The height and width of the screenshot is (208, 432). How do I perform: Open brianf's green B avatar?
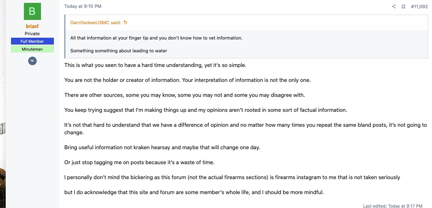32,11
